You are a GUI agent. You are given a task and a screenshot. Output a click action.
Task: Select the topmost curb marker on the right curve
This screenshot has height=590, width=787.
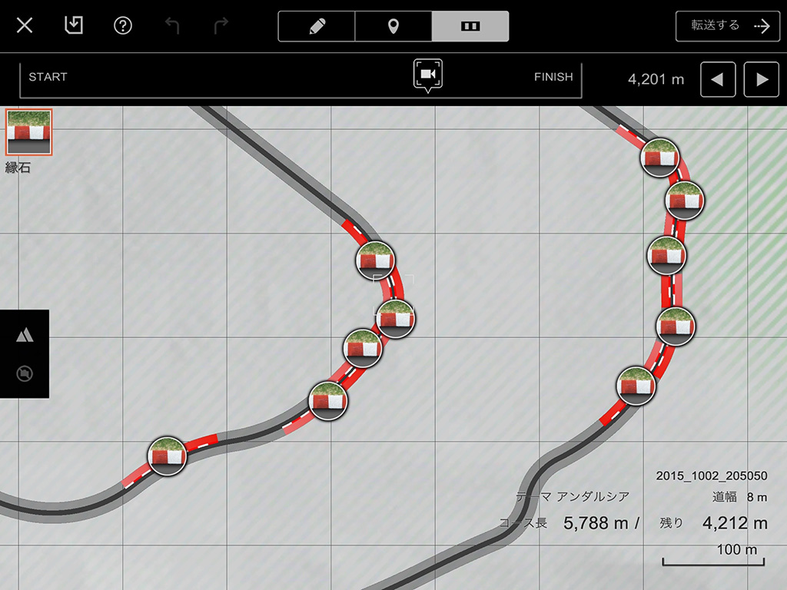[x=659, y=157]
